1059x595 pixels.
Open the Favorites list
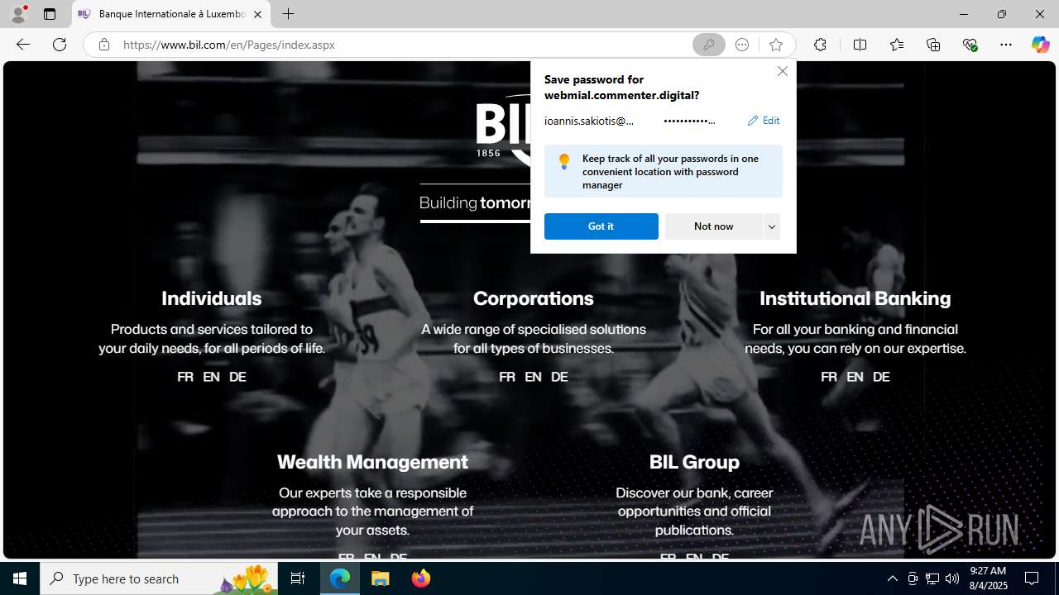(896, 45)
